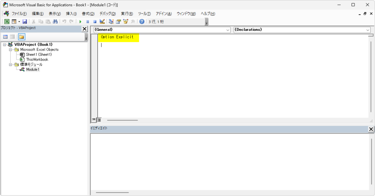375x196 pixels.
Task: Click the Immediate window vertical scrollbar
Action: (371, 161)
